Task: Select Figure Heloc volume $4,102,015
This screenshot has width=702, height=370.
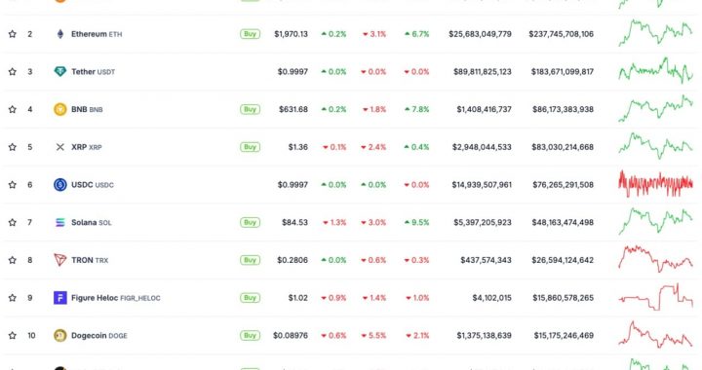Action: click(491, 298)
